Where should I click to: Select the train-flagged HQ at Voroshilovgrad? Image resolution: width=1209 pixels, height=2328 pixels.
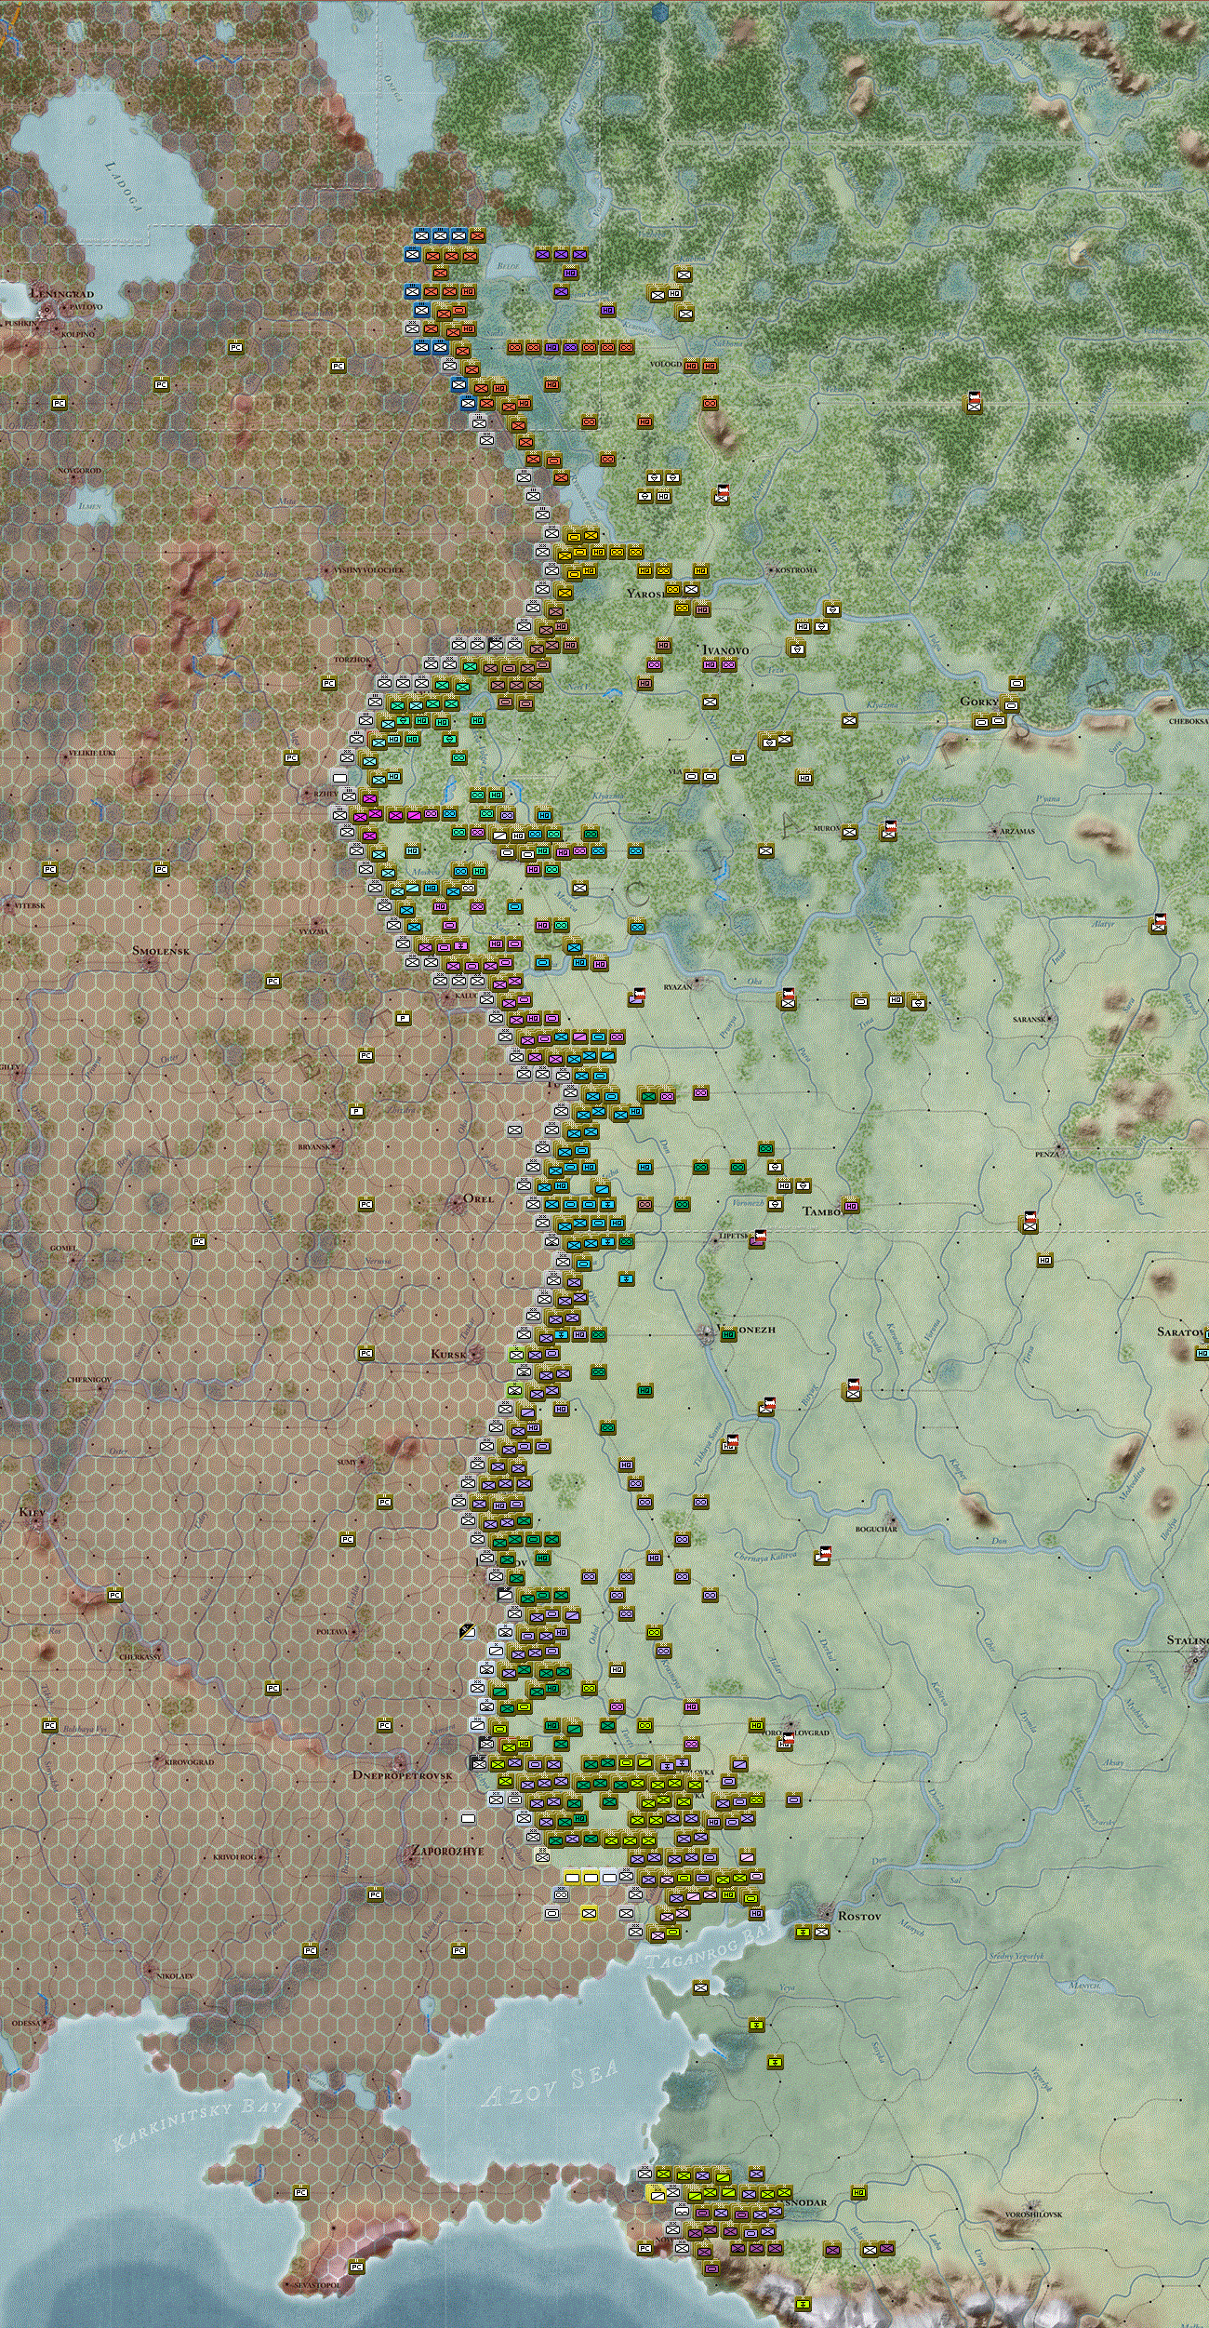coord(787,1741)
